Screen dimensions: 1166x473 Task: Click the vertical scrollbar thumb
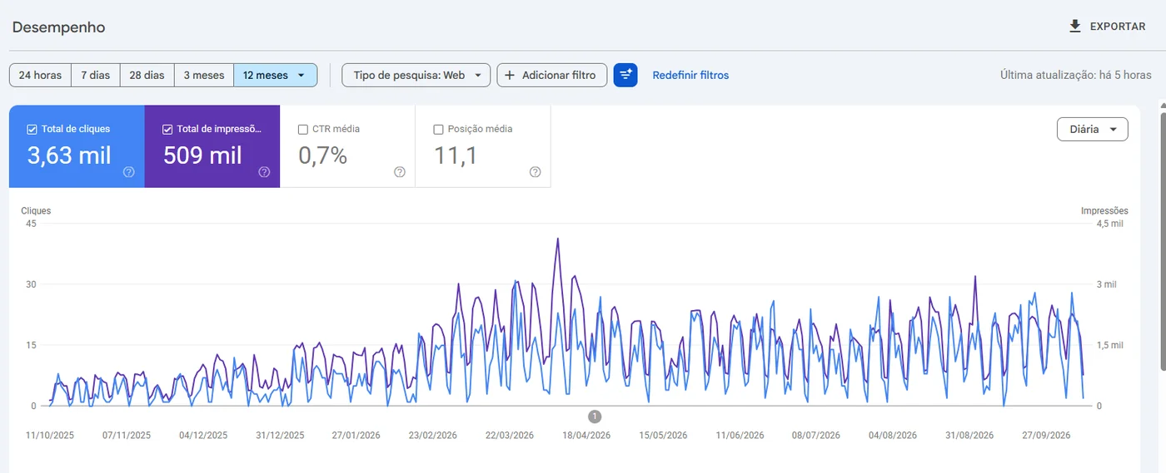[1163, 241]
